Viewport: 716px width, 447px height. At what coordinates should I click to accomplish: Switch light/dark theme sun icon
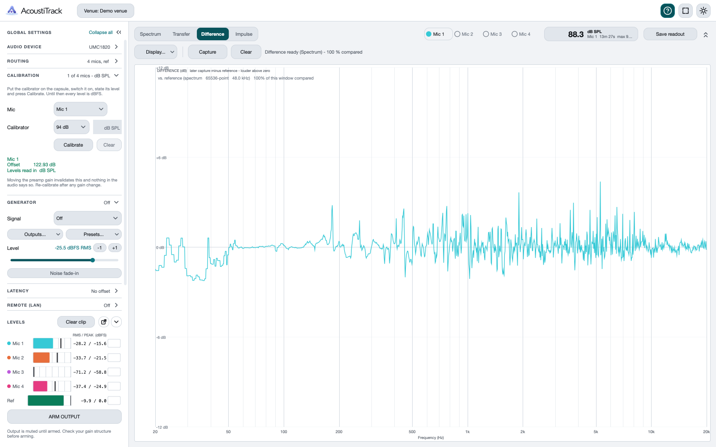coord(703,11)
